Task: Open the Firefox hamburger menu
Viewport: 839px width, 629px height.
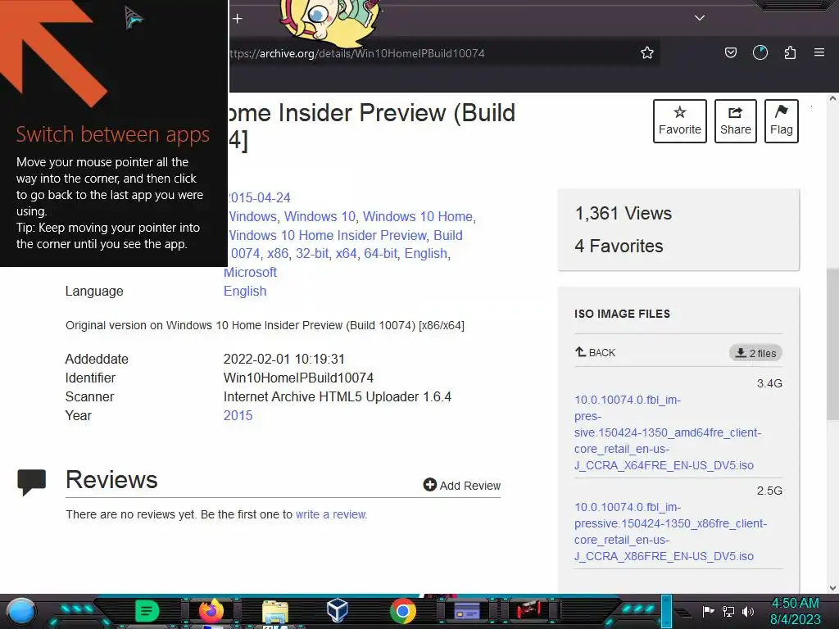Action: (x=819, y=52)
